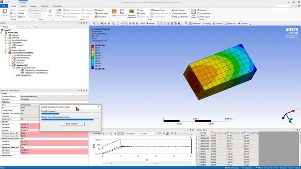Open the Analysis icon in Insert group

pos(58,13)
